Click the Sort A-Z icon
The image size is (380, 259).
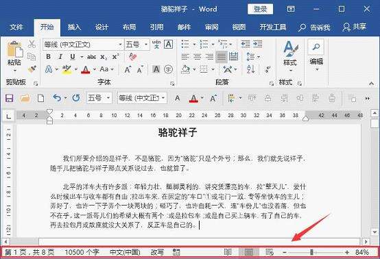(x=250, y=69)
